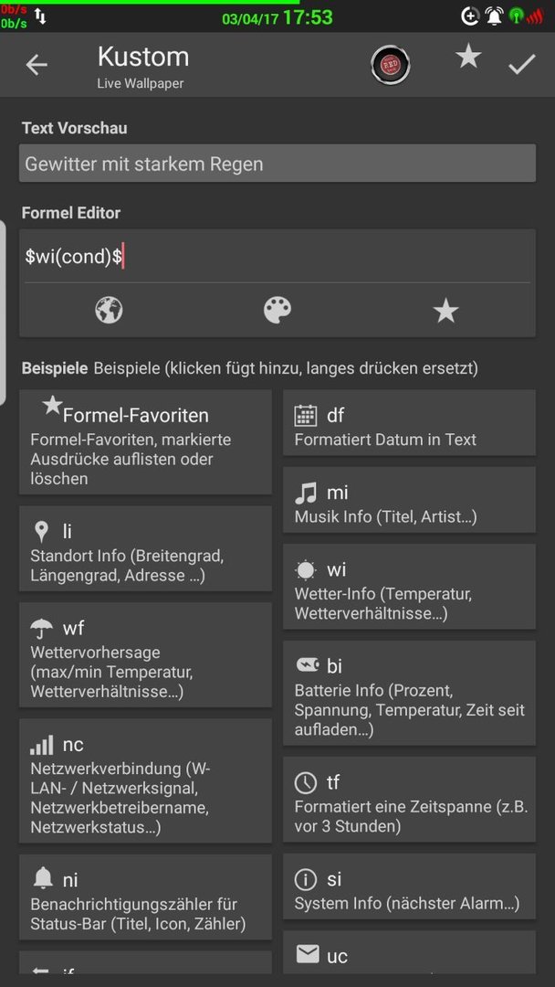Add the df date format function

(409, 422)
